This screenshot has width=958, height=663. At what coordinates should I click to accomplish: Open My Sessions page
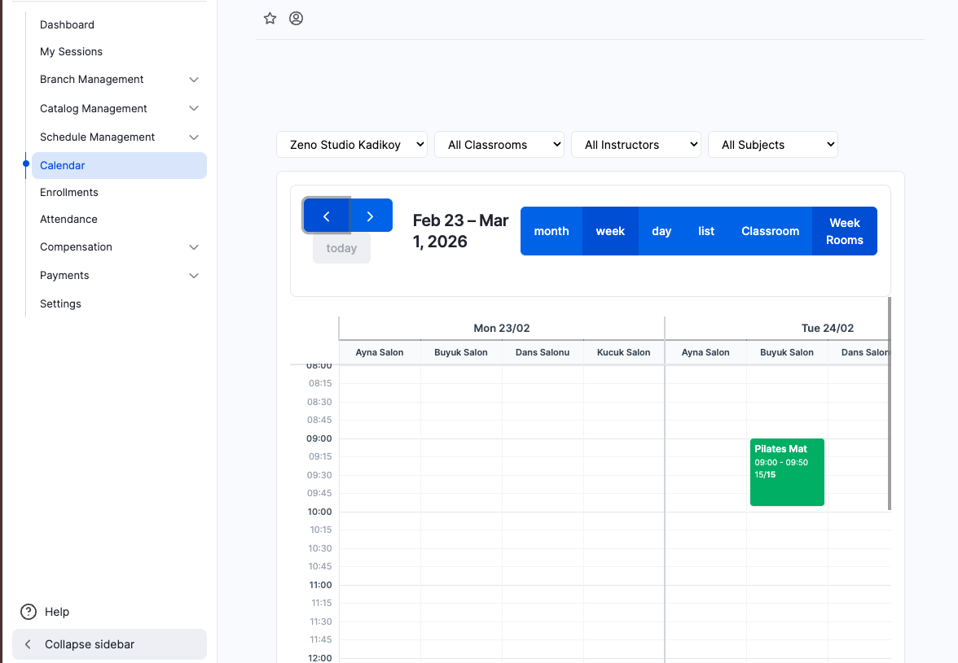pos(71,52)
